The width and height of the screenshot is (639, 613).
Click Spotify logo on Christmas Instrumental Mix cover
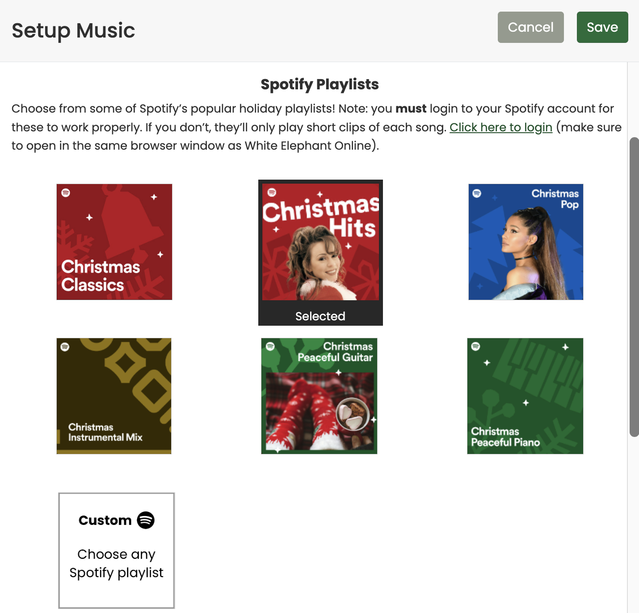(x=65, y=347)
